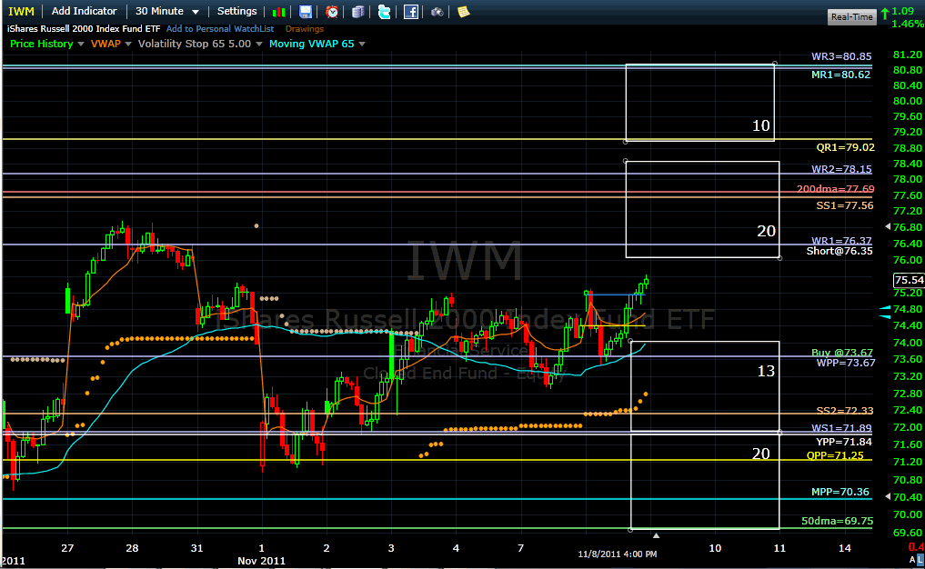Click the WPP=73.67 label
Image resolution: width=925 pixels, height=569 pixels.
pyautogui.click(x=845, y=364)
